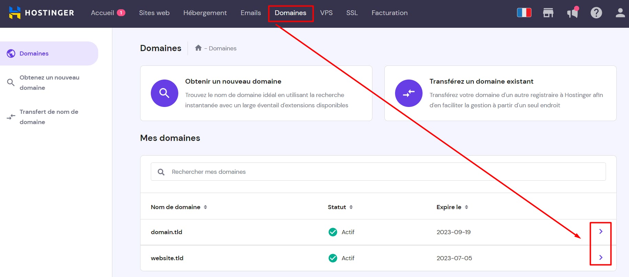
Task: Click the purple transfer arrows circle icon
Action: point(408,93)
